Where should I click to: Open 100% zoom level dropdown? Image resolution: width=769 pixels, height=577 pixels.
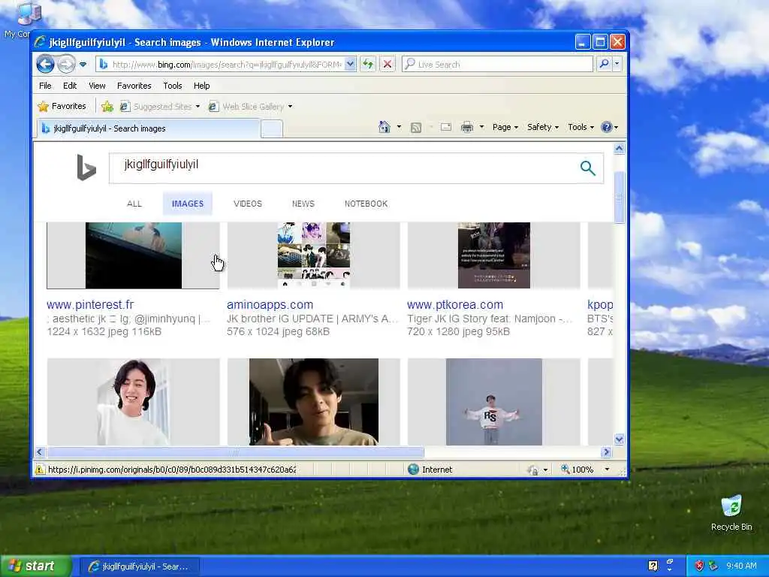click(607, 470)
